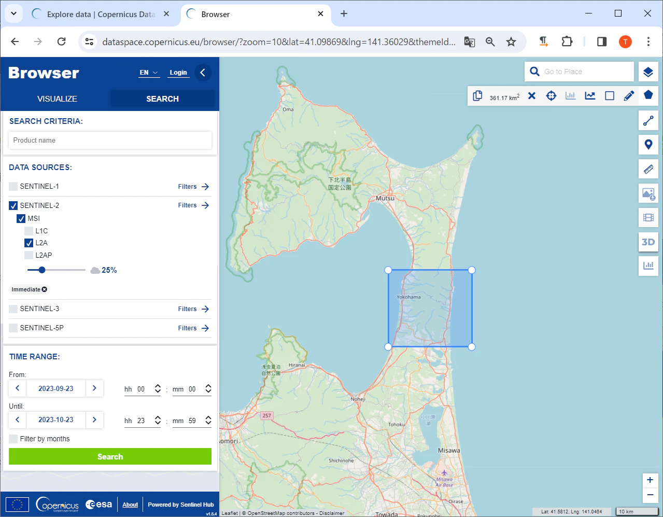Expand SENTINEL-5P Filters
Viewport: 663px width, 517px height.
[193, 328]
